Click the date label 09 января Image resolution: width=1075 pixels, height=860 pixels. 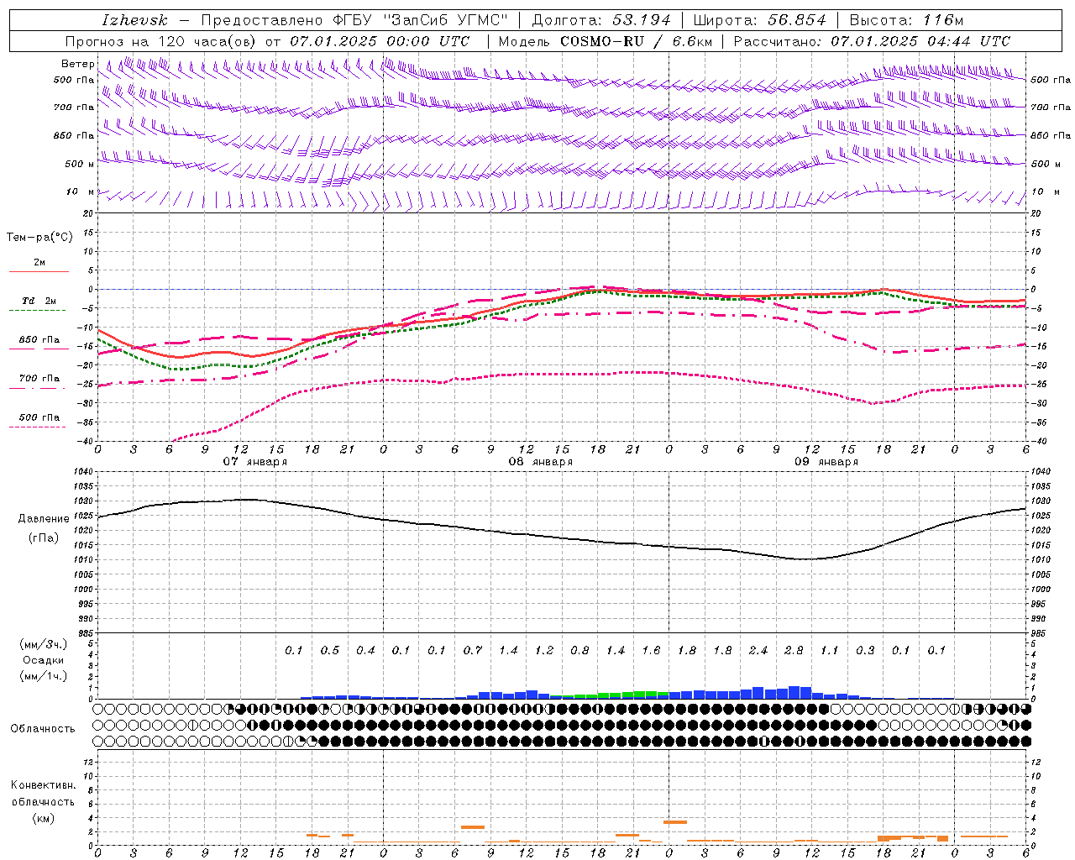[826, 462]
